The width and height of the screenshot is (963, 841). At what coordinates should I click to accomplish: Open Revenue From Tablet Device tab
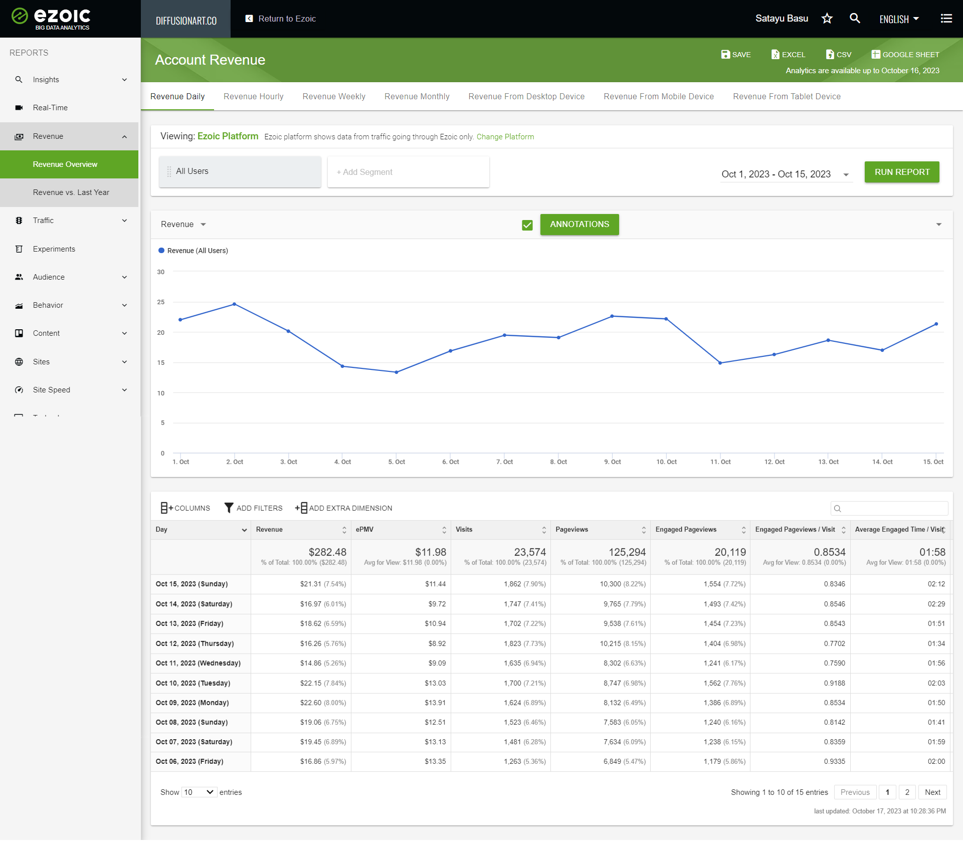[x=787, y=96]
